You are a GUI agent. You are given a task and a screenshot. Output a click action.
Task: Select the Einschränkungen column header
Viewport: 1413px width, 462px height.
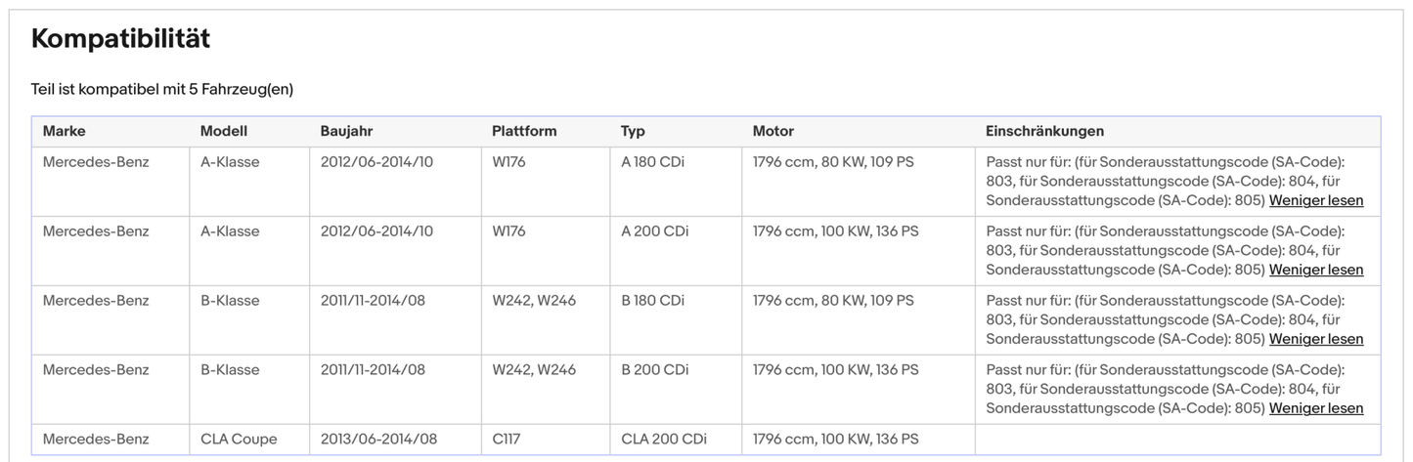pyautogui.click(x=1044, y=131)
